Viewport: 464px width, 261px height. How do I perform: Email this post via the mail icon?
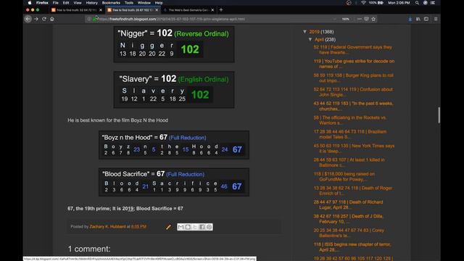tap(181, 227)
